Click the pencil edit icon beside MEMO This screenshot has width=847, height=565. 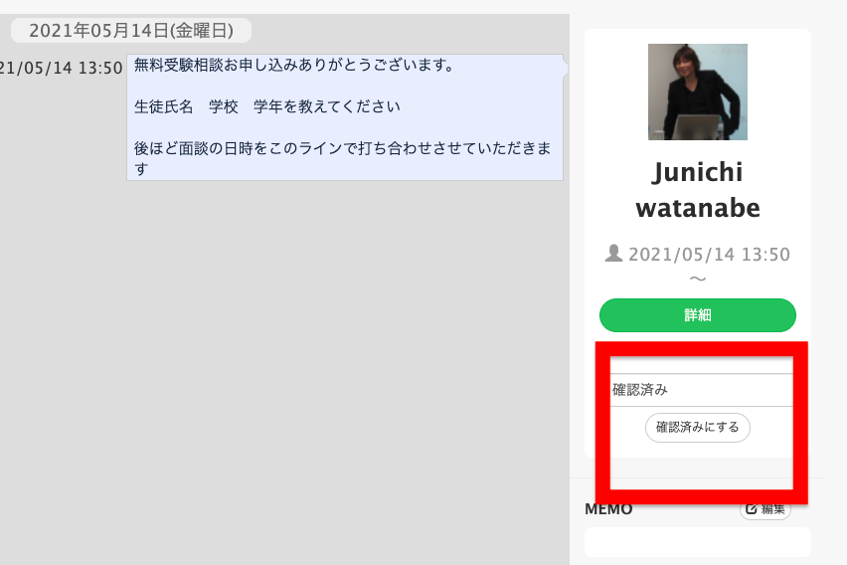[x=751, y=508]
